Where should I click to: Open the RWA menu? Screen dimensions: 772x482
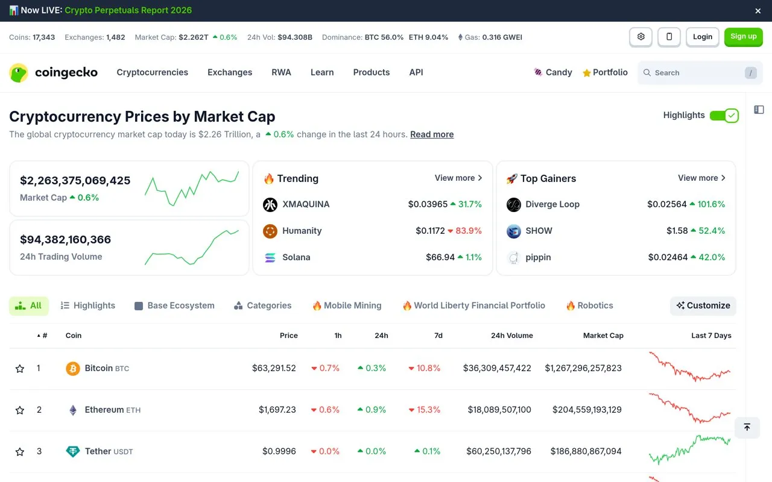[281, 72]
